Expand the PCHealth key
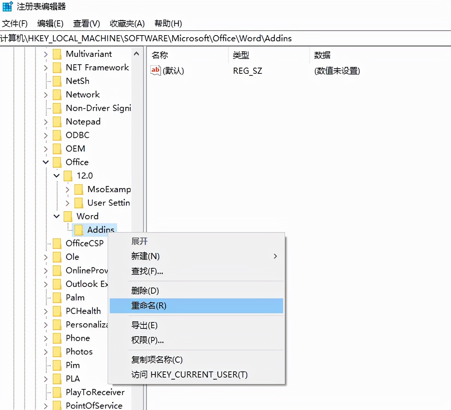The height and width of the screenshot is (410, 451). (x=46, y=311)
